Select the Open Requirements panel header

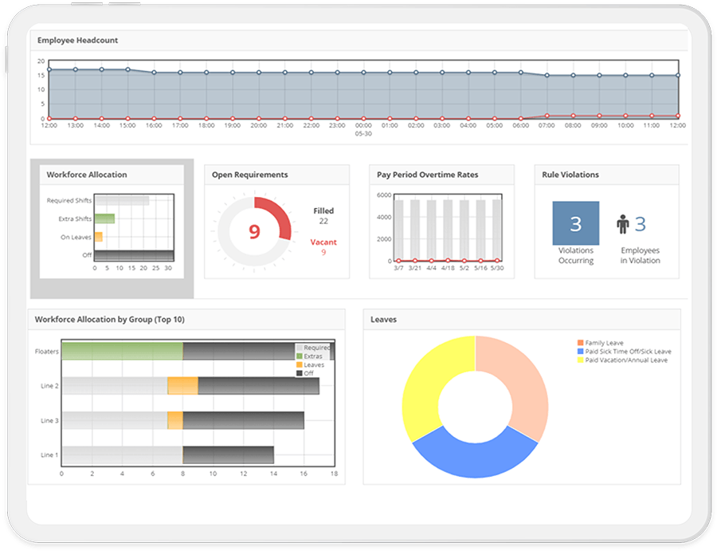(x=276, y=175)
